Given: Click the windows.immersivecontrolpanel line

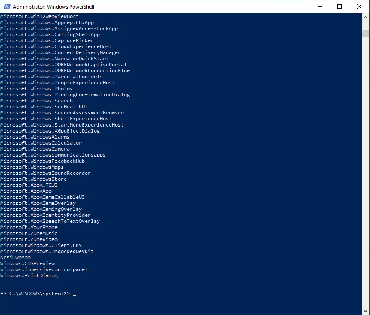Looking at the screenshot, I should (x=44, y=269).
